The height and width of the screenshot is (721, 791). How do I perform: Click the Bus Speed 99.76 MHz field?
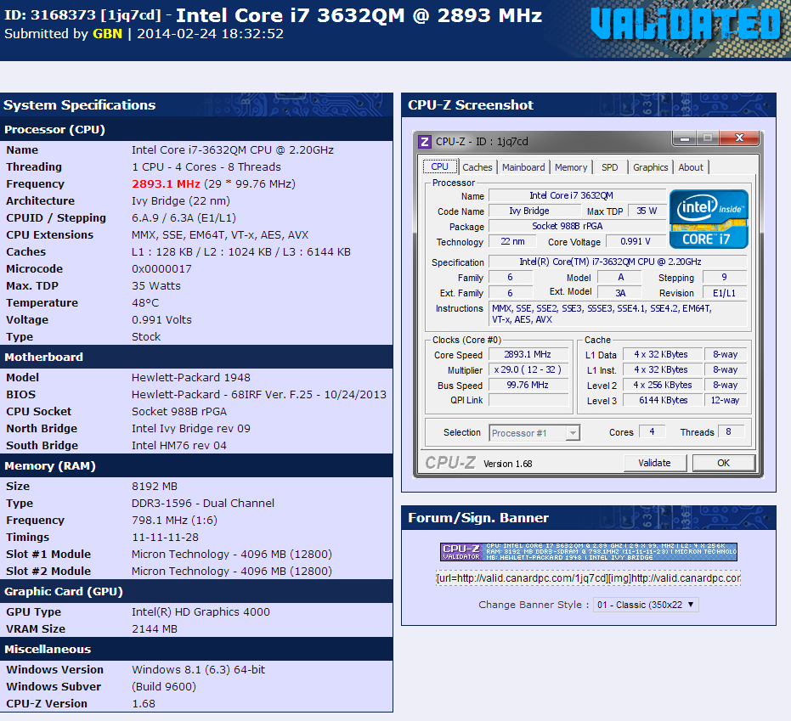pyautogui.click(x=528, y=385)
